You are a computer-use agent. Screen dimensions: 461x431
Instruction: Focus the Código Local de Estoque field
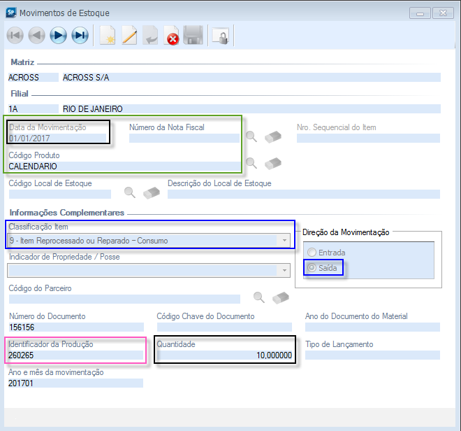point(60,194)
